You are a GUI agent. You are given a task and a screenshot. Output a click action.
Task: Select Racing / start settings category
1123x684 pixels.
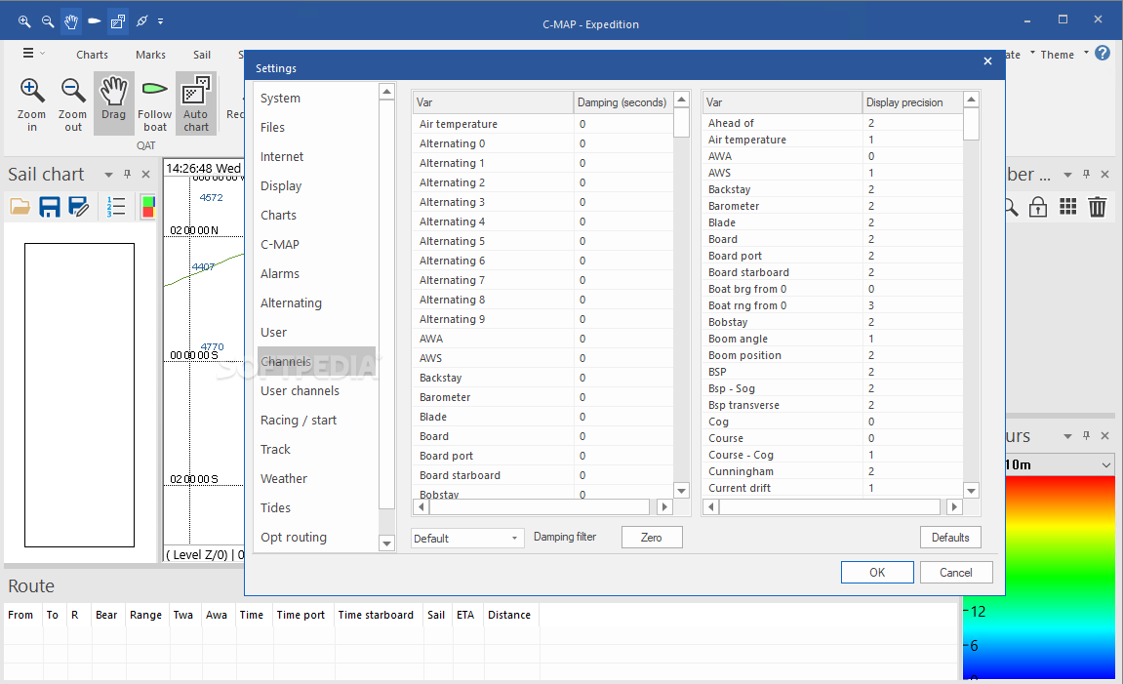coord(298,421)
